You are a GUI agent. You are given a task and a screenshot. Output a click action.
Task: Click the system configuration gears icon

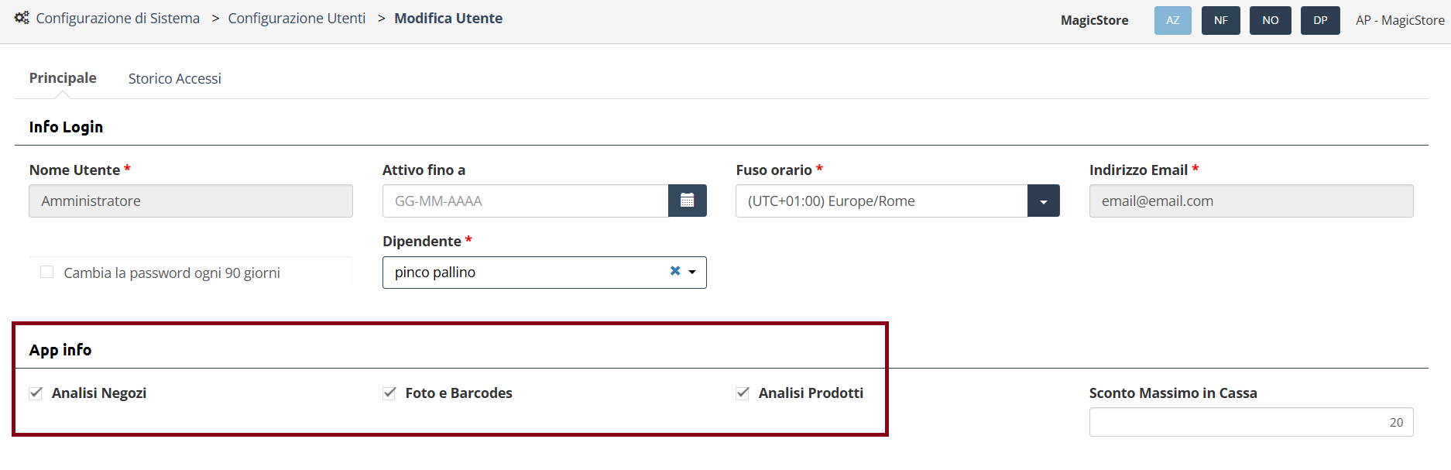click(22, 18)
